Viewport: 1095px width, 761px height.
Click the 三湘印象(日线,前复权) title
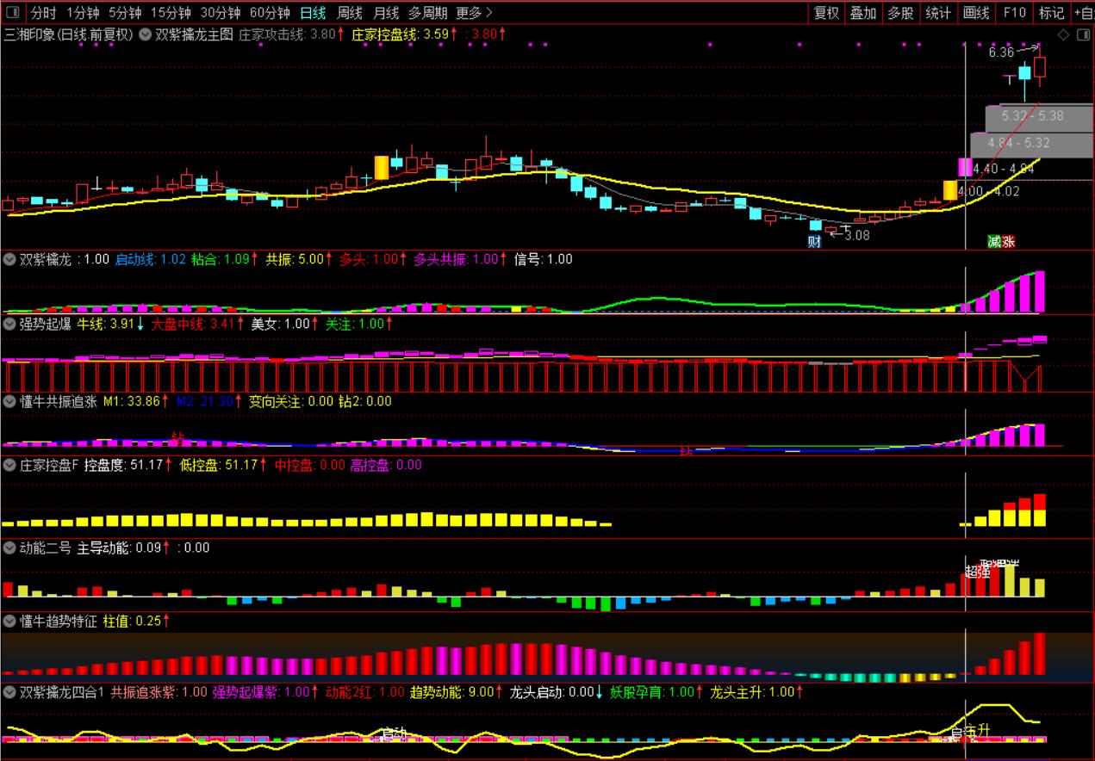(x=68, y=34)
